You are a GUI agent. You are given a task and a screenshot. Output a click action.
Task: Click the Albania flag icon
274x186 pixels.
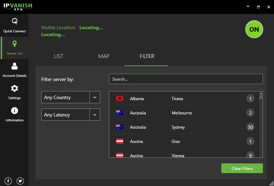pos(120,99)
